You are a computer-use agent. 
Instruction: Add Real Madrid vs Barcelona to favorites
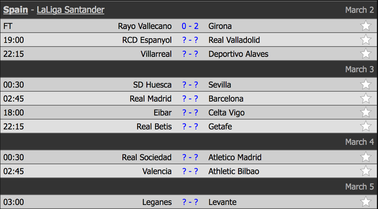[366, 98]
